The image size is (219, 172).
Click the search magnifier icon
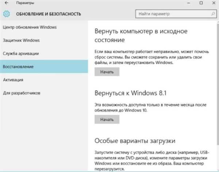tap(213, 14)
